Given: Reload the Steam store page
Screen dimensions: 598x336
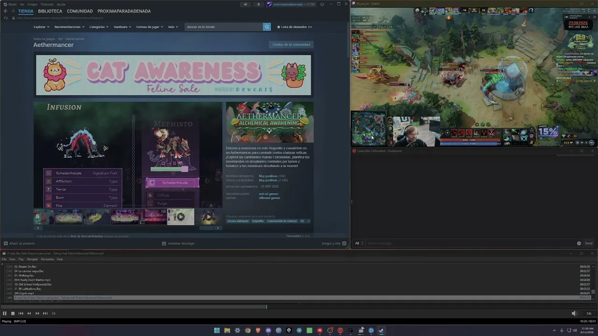Looking at the screenshot, I should [6, 18].
